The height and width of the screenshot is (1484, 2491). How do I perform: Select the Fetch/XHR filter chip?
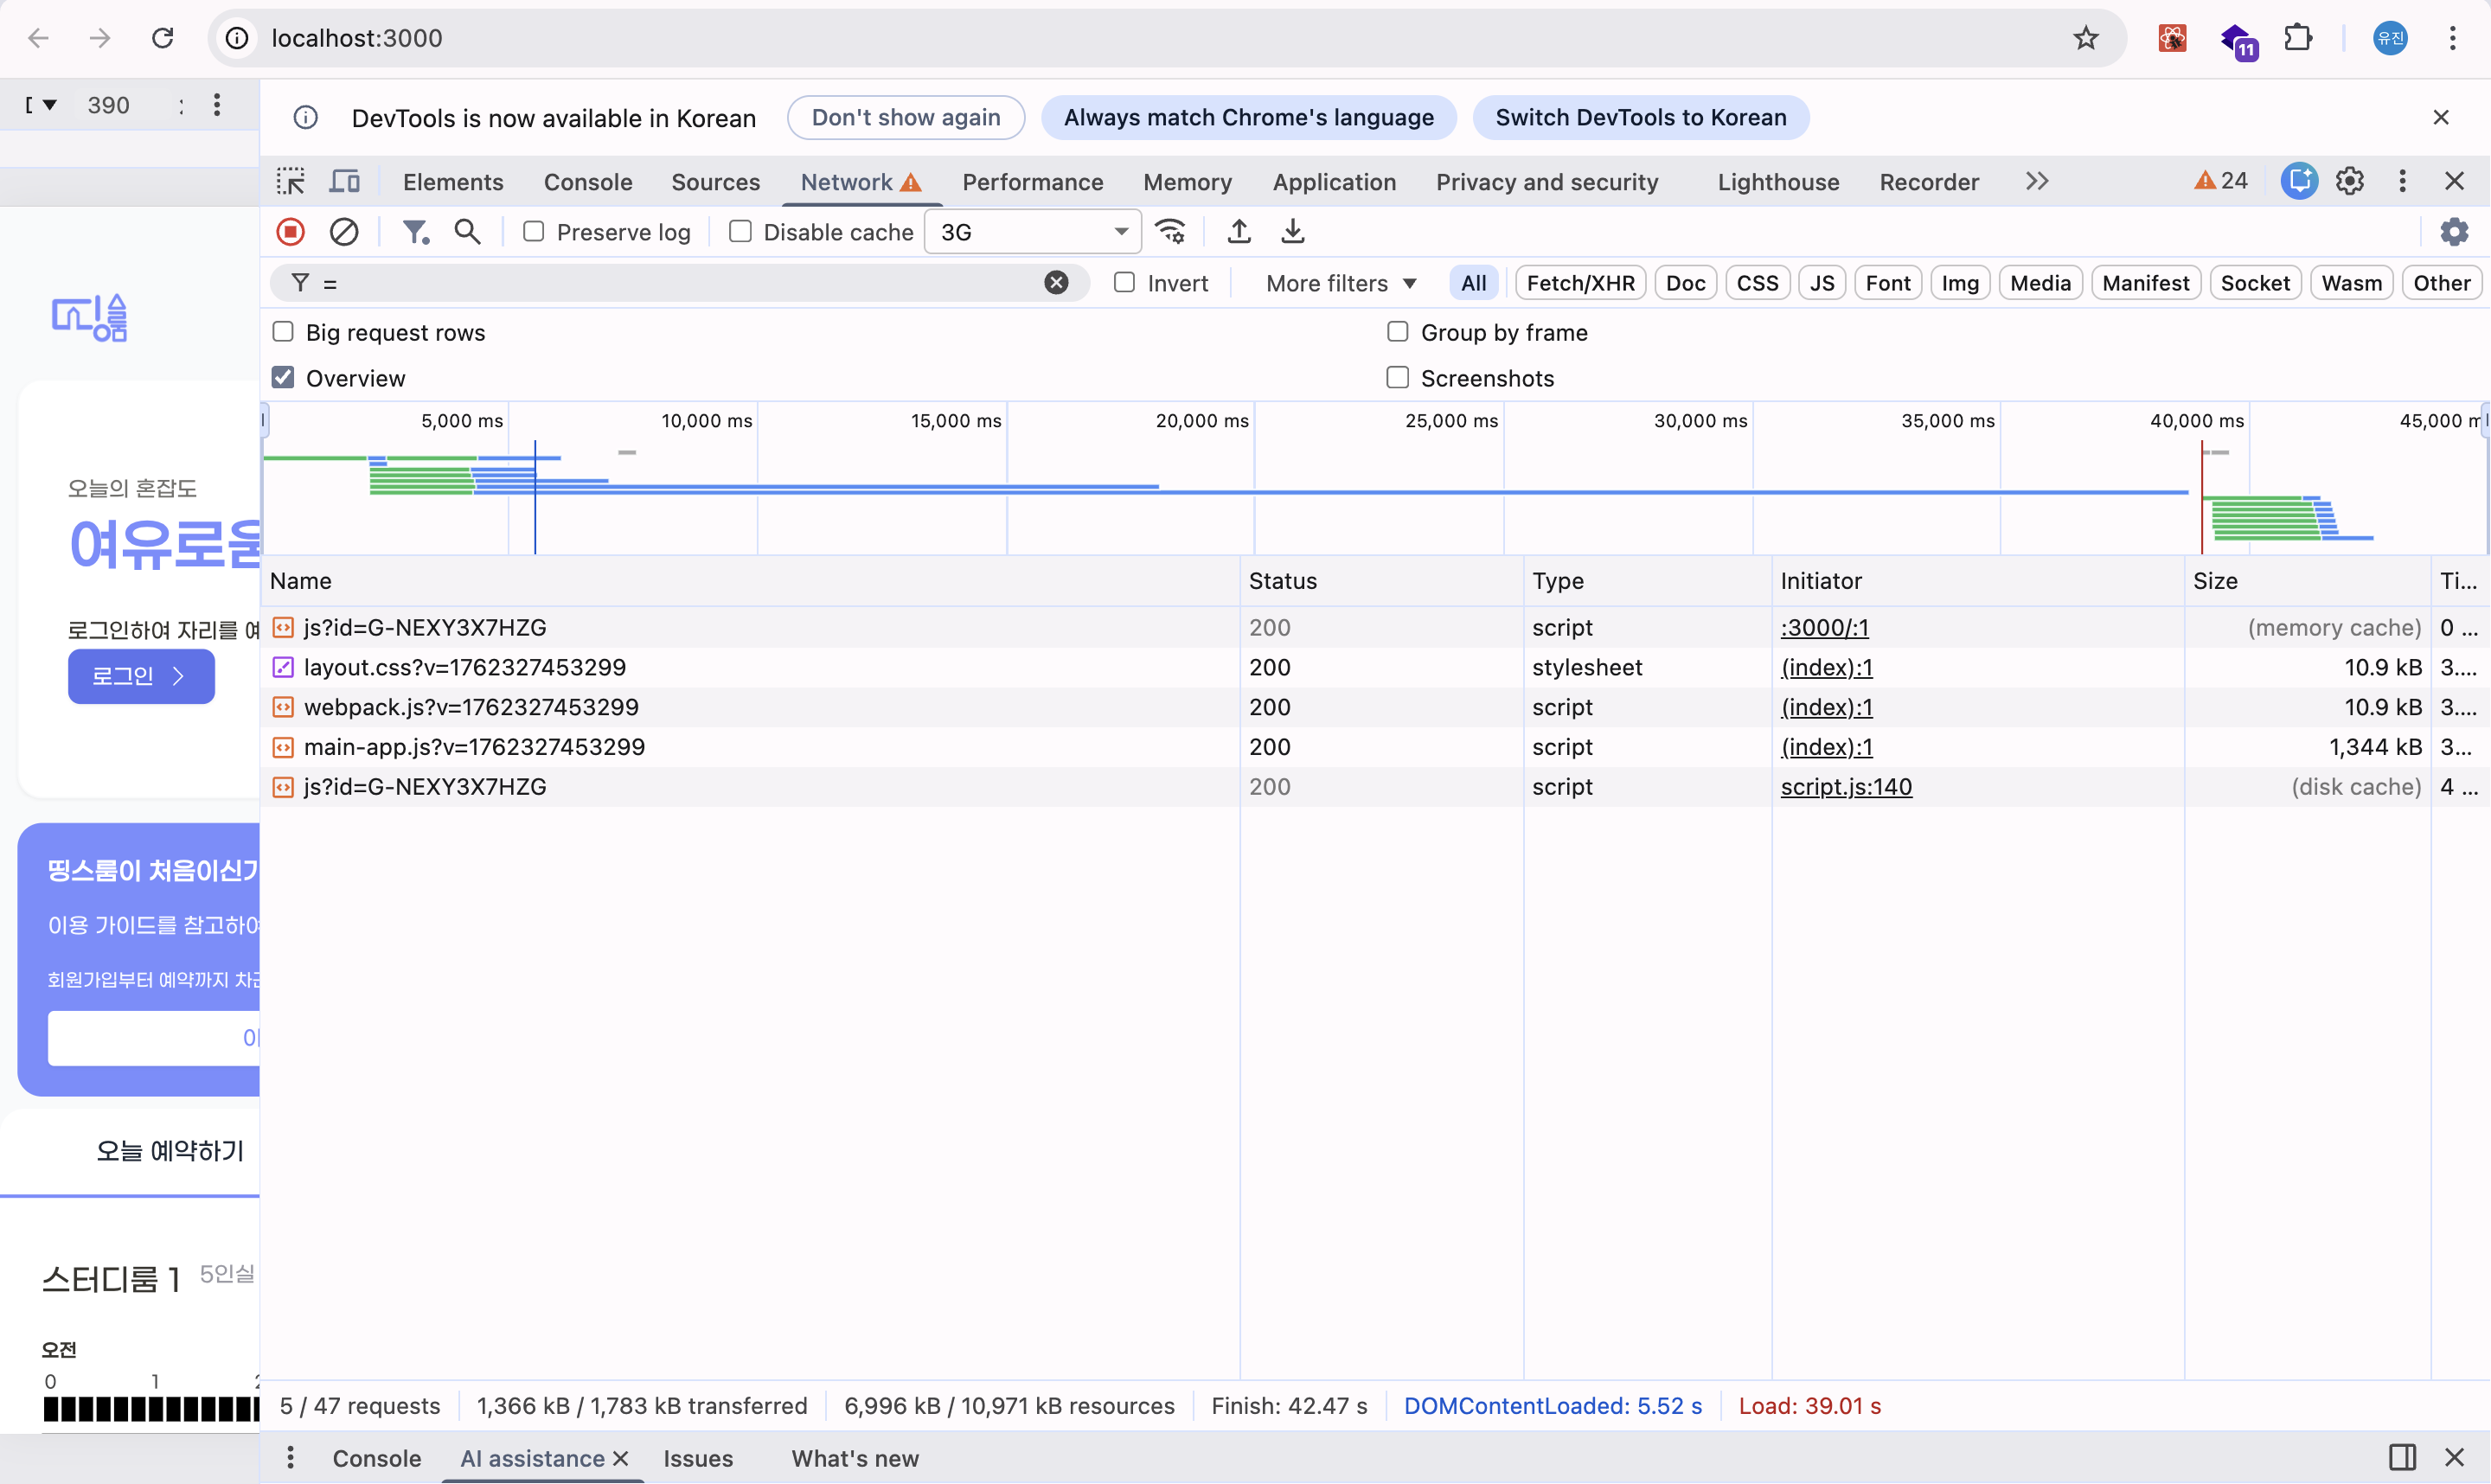pos(1581,283)
